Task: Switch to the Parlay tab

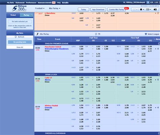Action: [26, 15]
